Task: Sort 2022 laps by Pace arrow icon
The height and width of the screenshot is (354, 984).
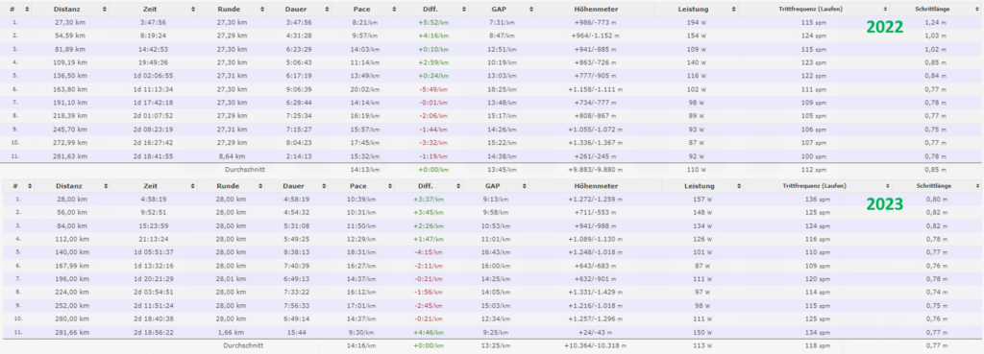Action: tap(395, 10)
